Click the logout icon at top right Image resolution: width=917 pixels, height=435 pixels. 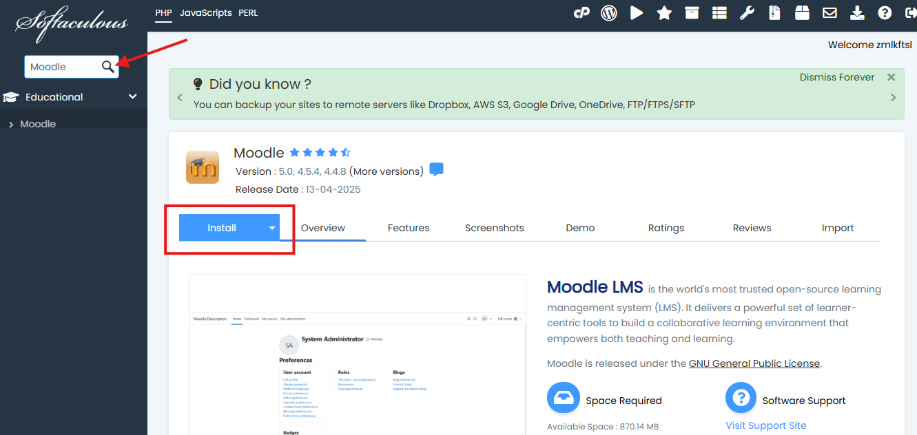909,13
